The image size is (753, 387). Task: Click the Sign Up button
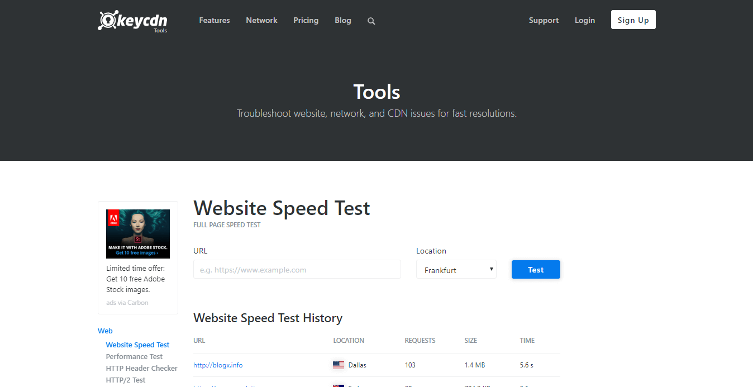[633, 20]
